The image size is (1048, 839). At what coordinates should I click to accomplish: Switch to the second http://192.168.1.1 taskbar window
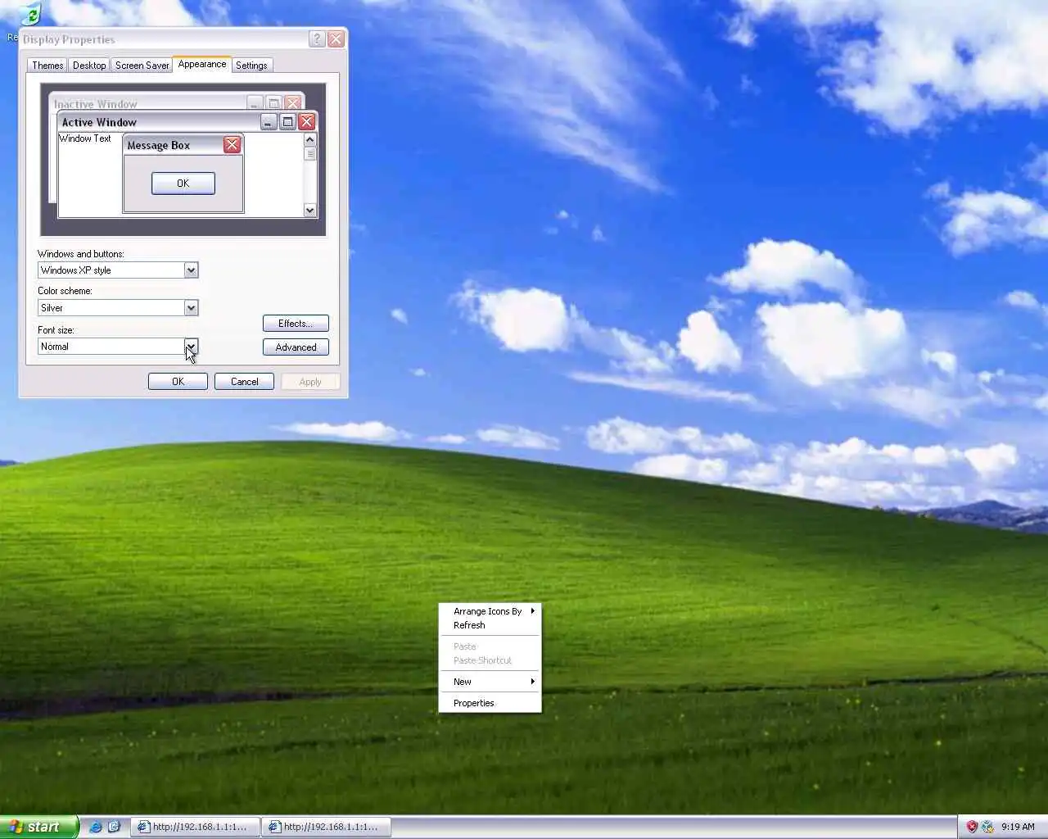click(x=327, y=827)
